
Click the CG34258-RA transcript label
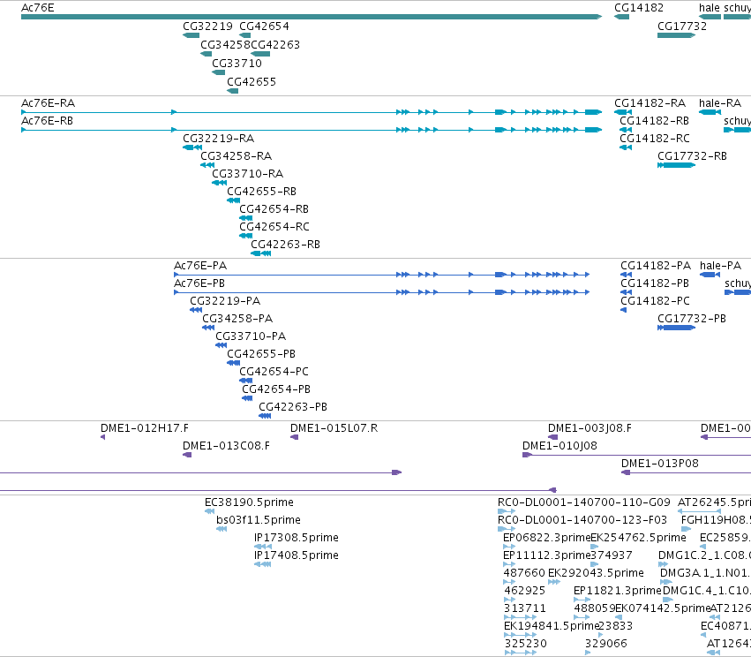tap(237, 156)
